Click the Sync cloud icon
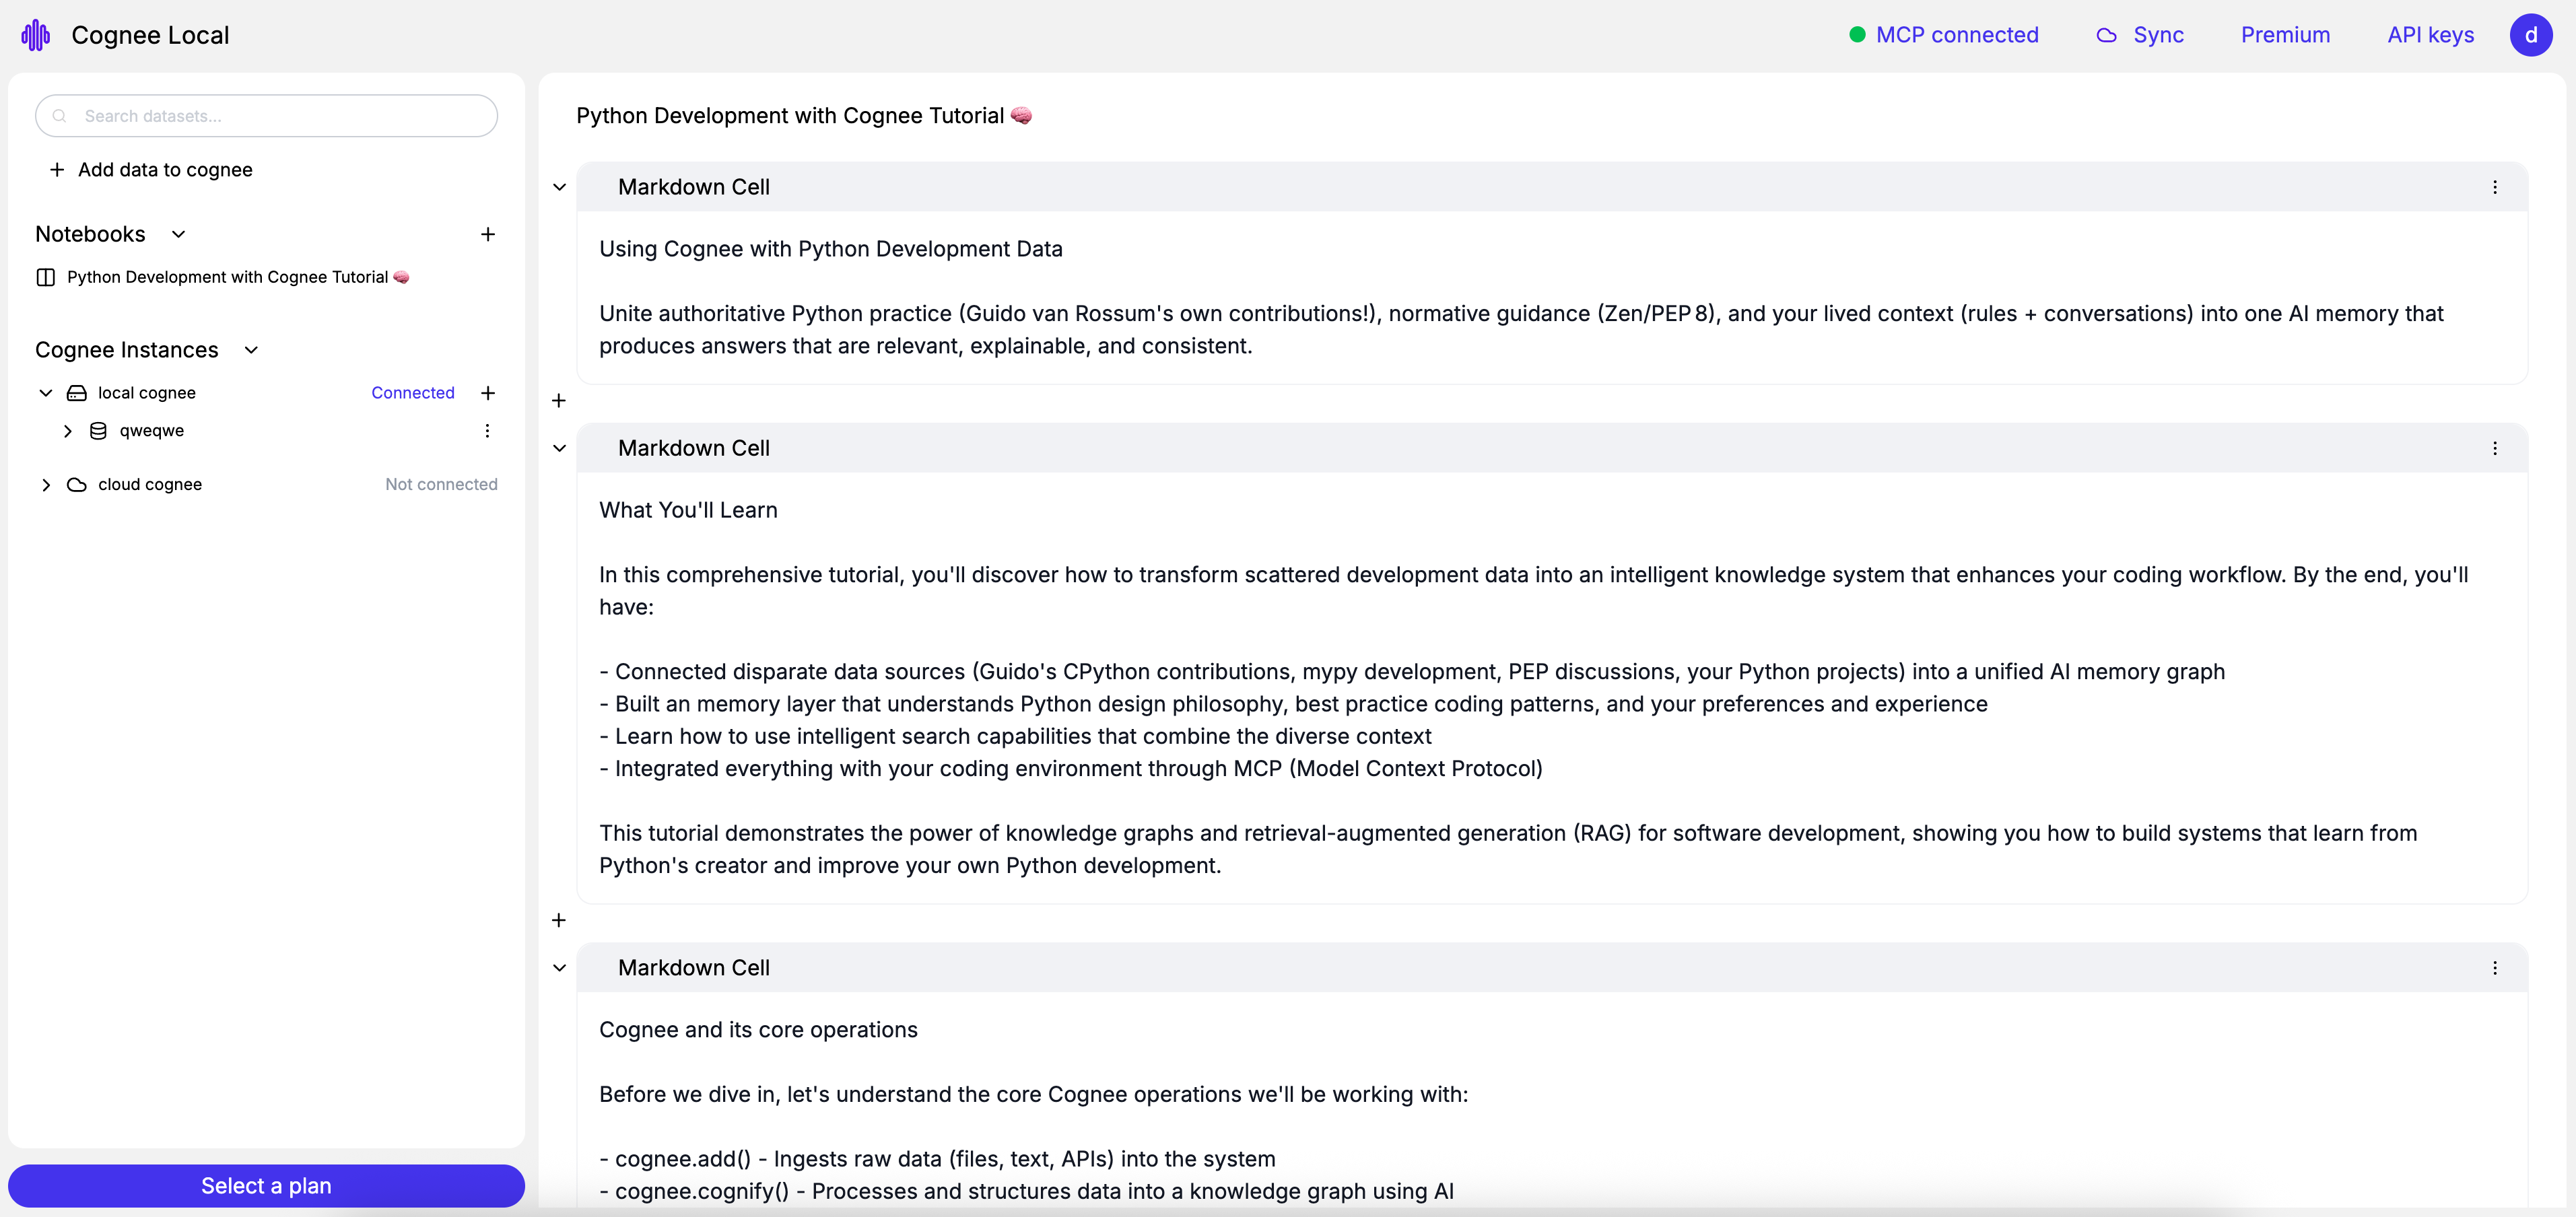This screenshot has height=1217, width=2576. [2106, 35]
